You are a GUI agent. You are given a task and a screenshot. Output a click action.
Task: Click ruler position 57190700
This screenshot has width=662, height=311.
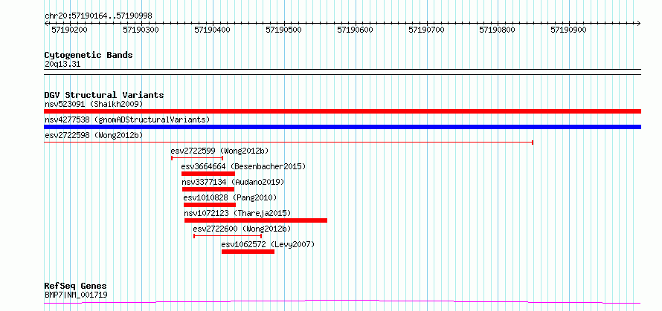[427, 30]
